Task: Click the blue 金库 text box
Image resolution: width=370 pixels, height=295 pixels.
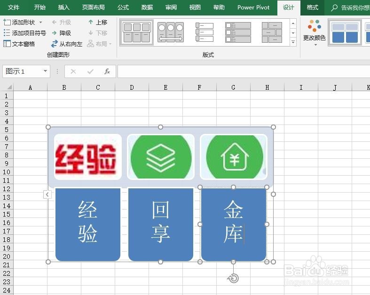Action: click(x=233, y=224)
